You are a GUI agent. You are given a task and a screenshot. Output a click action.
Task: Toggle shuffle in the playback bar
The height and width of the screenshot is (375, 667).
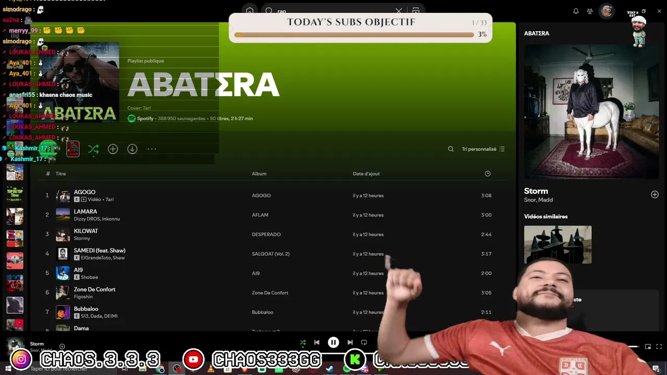[303, 342]
